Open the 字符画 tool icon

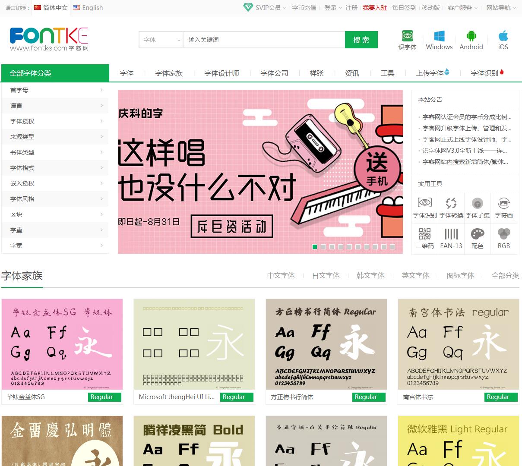pyautogui.click(x=504, y=203)
